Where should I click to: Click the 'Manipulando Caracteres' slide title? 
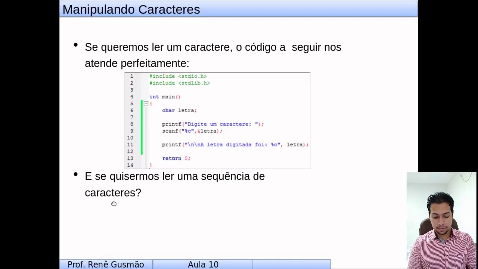pyautogui.click(x=131, y=9)
